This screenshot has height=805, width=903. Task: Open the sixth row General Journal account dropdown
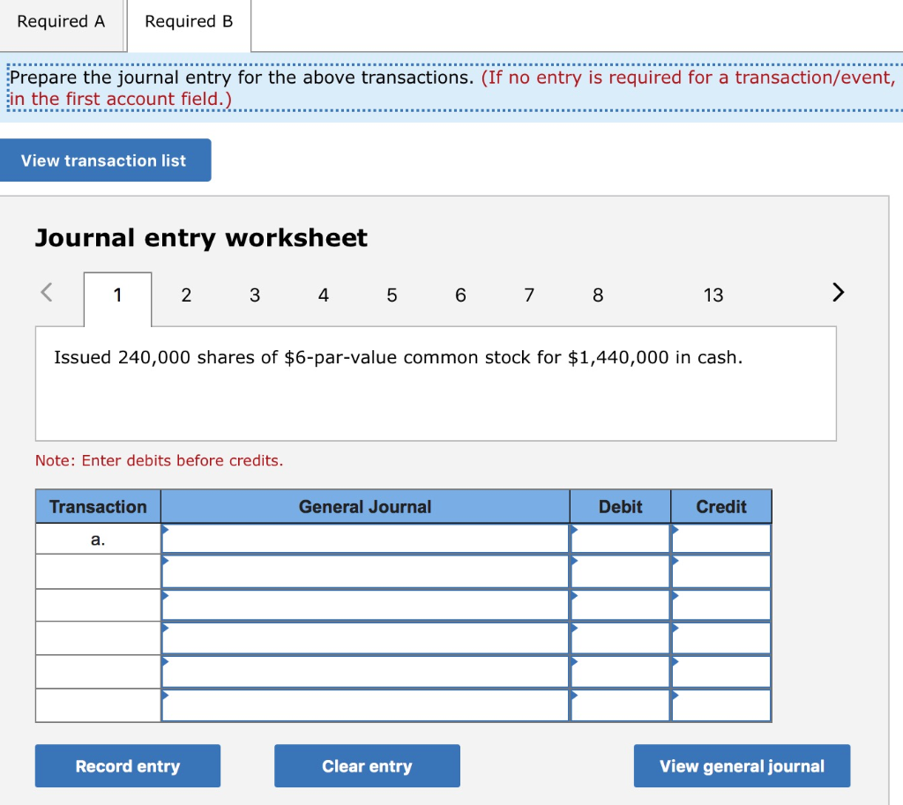click(365, 704)
